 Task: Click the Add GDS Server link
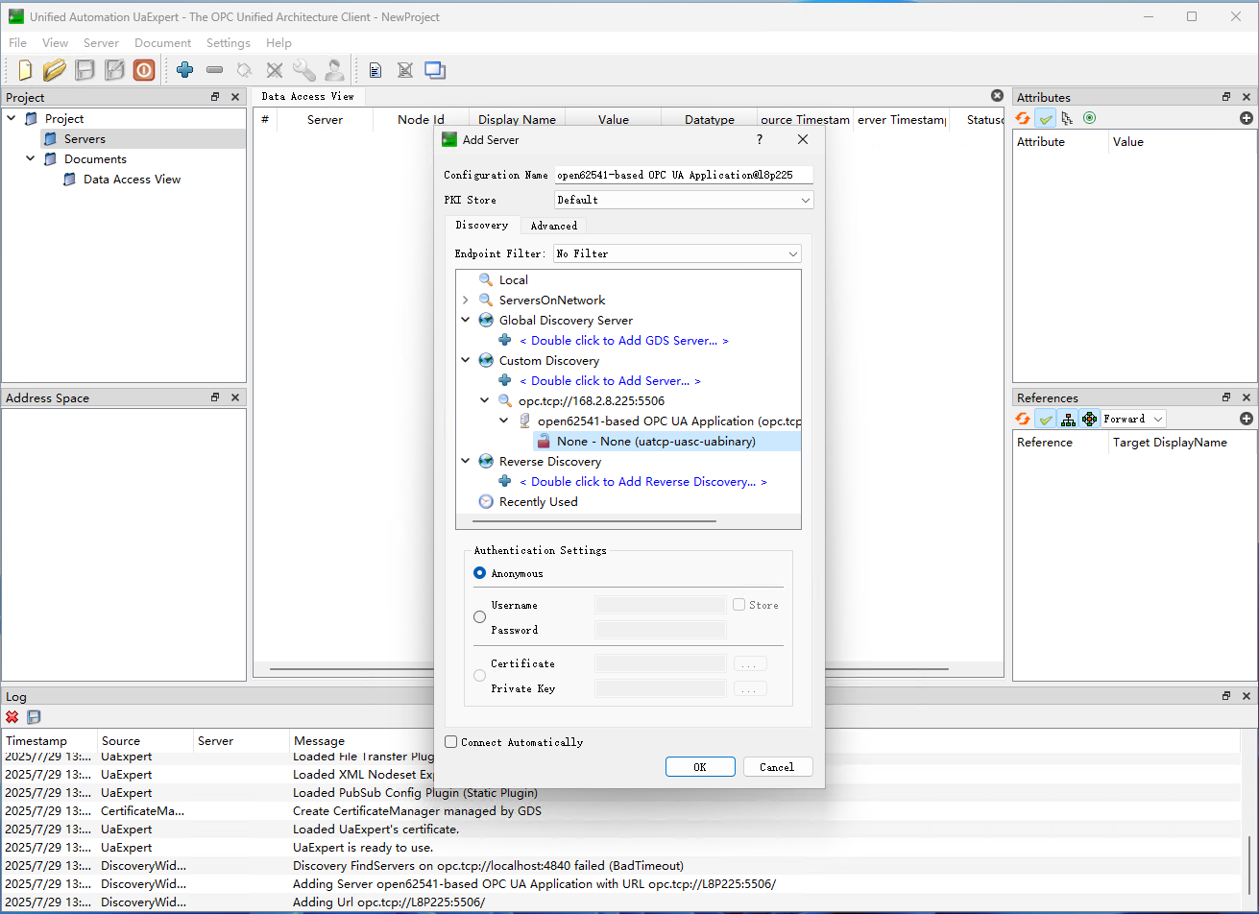(x=624, y=341)
